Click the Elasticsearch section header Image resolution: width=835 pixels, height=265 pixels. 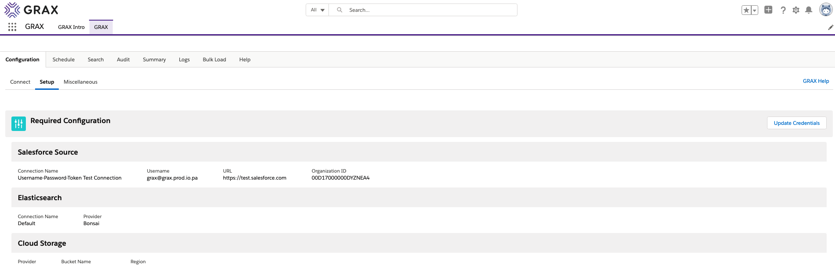pyautogui.click(x=419, y=198)
